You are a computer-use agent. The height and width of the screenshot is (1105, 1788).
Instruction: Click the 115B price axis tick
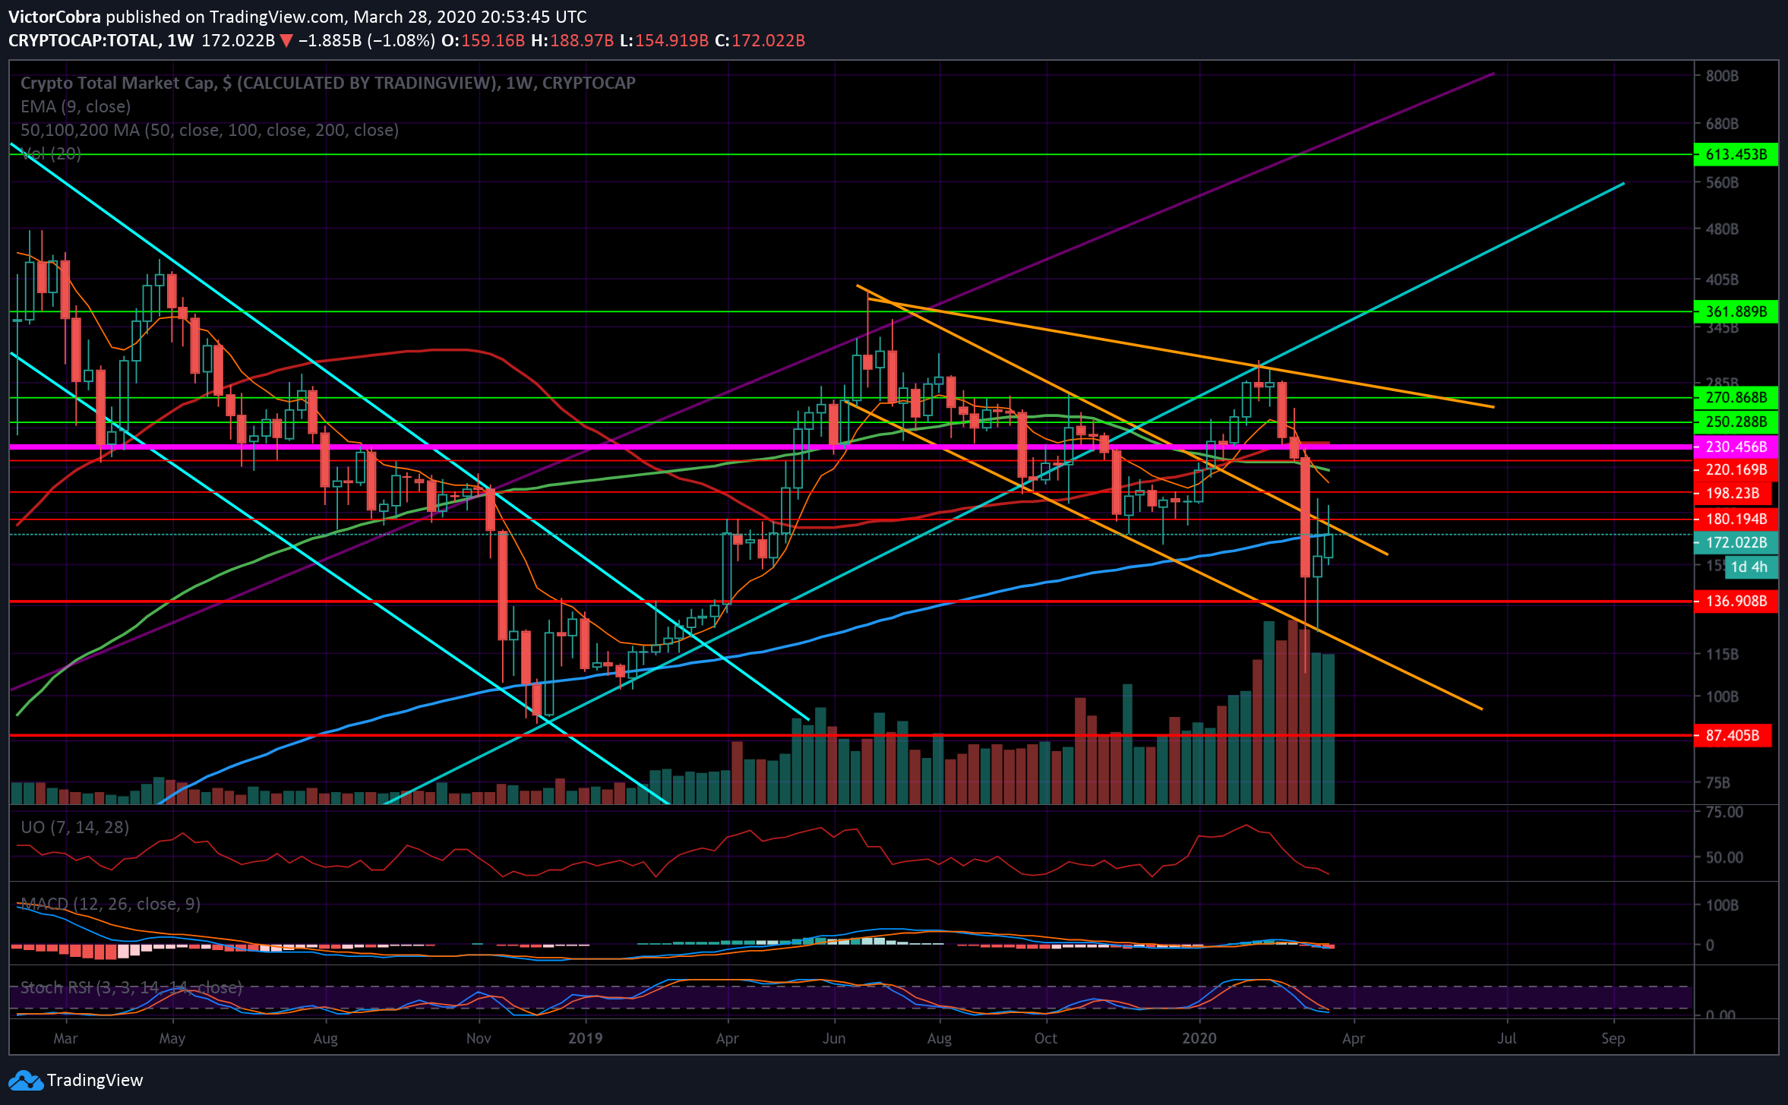coord(1722,654)
